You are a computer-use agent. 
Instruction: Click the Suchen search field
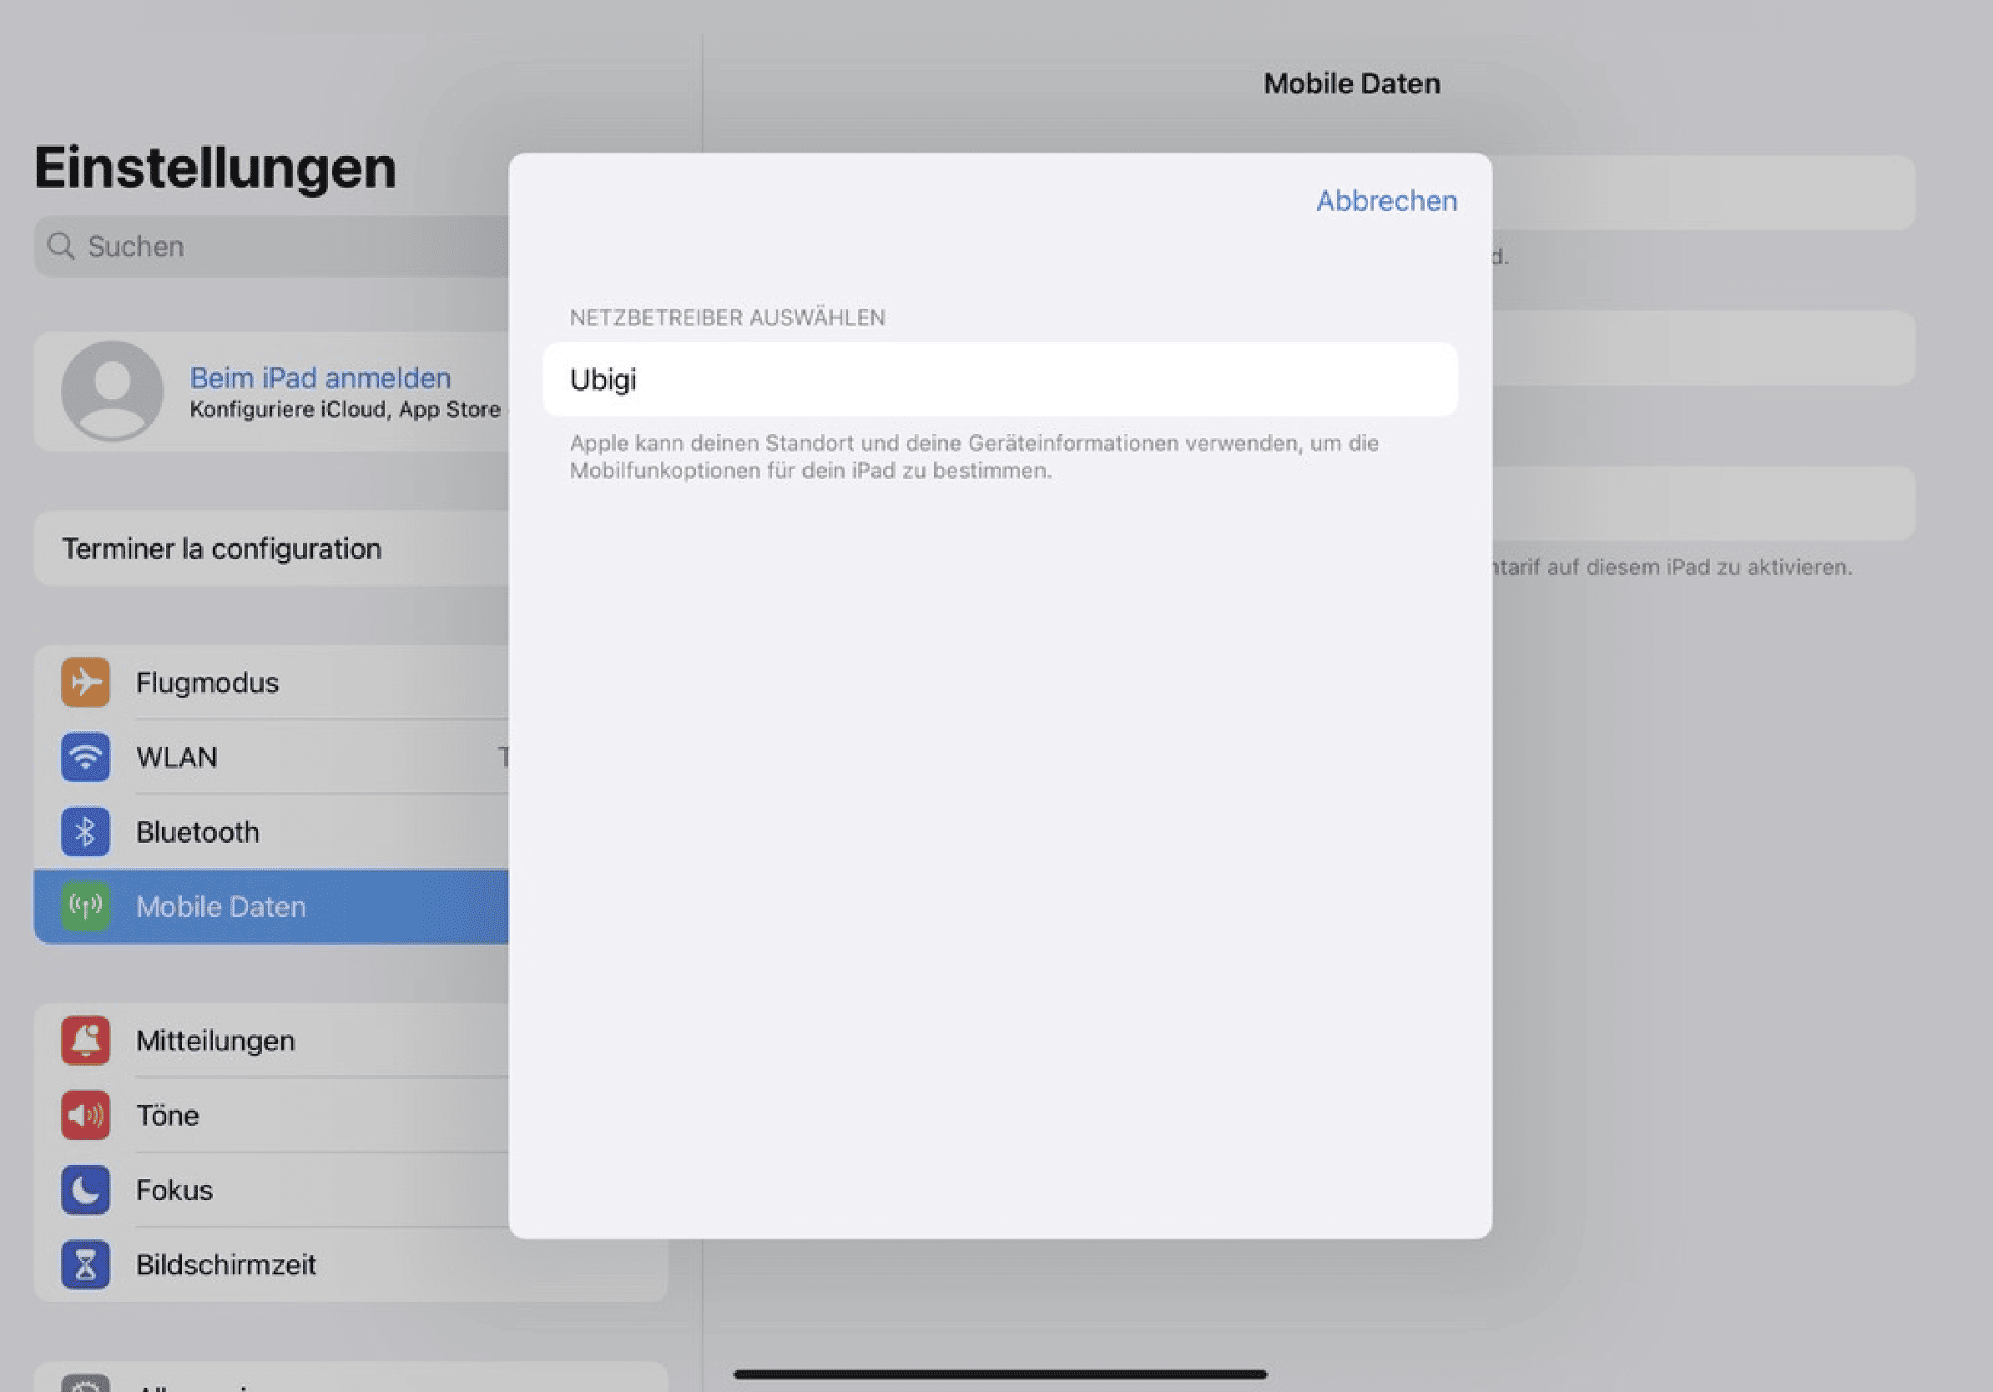pos(271,246)
